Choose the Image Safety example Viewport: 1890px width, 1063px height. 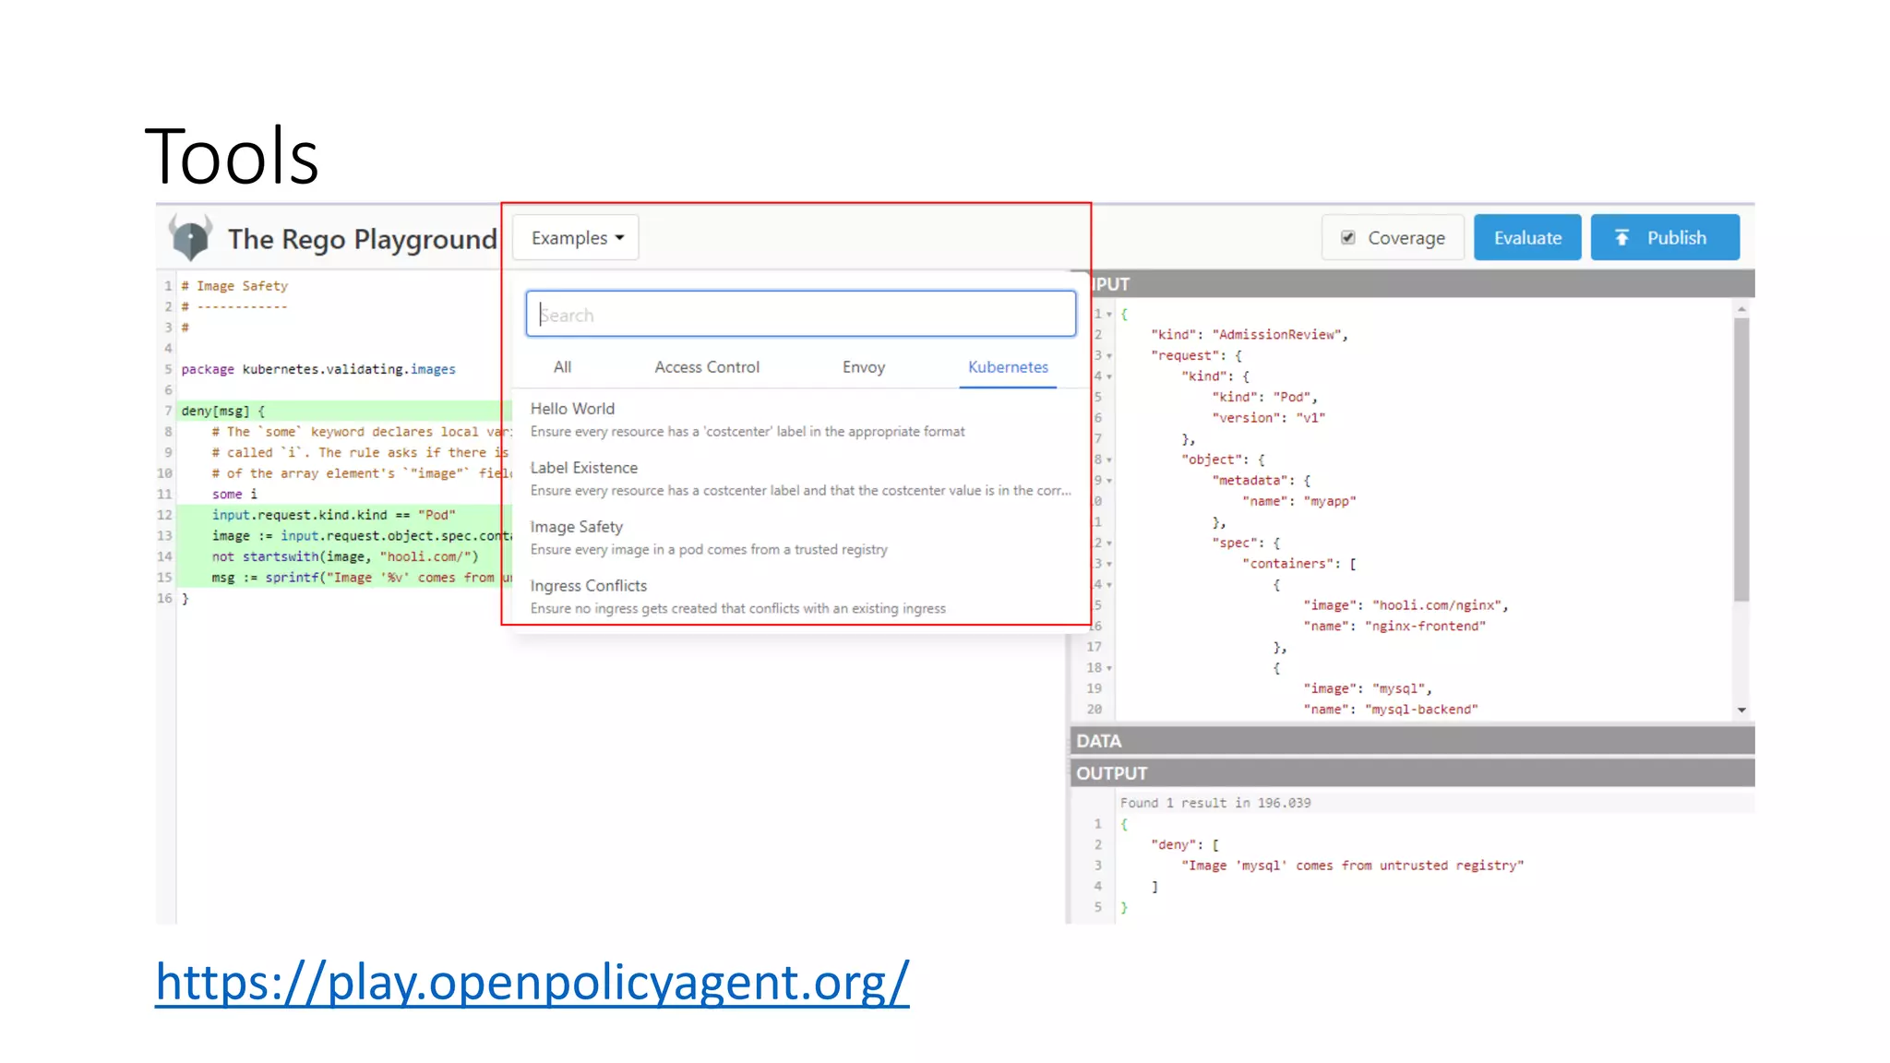801,538
